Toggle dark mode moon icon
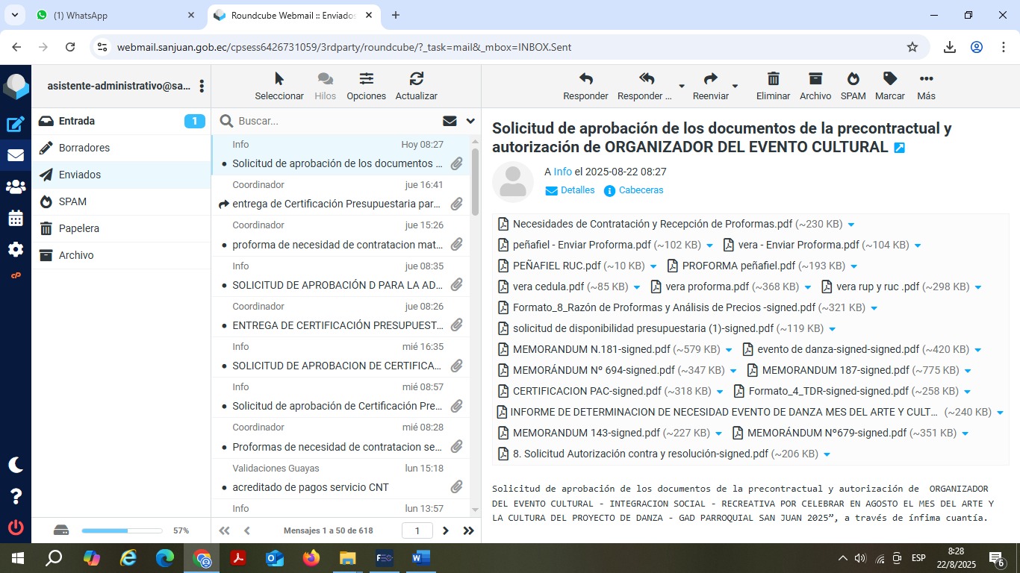The height and width of the screenshot is (573, 1020). coord(16,465)
